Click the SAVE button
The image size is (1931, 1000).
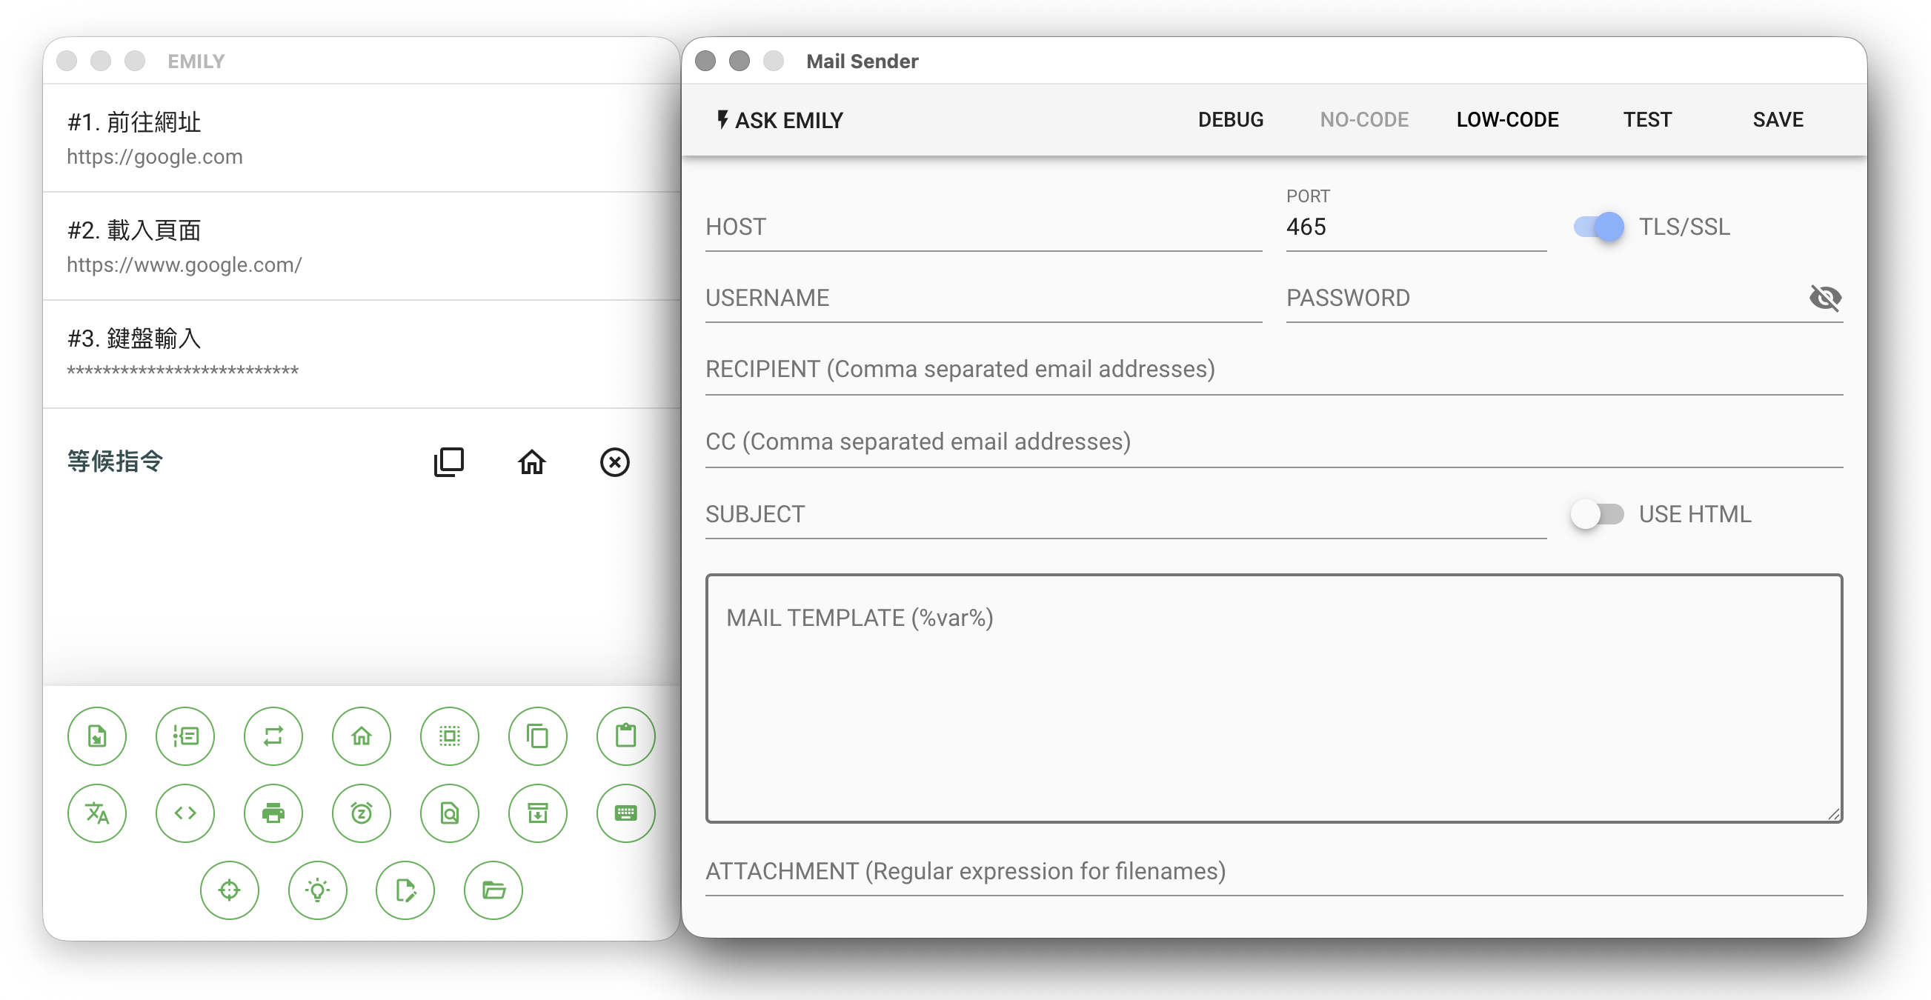tap(1778, 120)
